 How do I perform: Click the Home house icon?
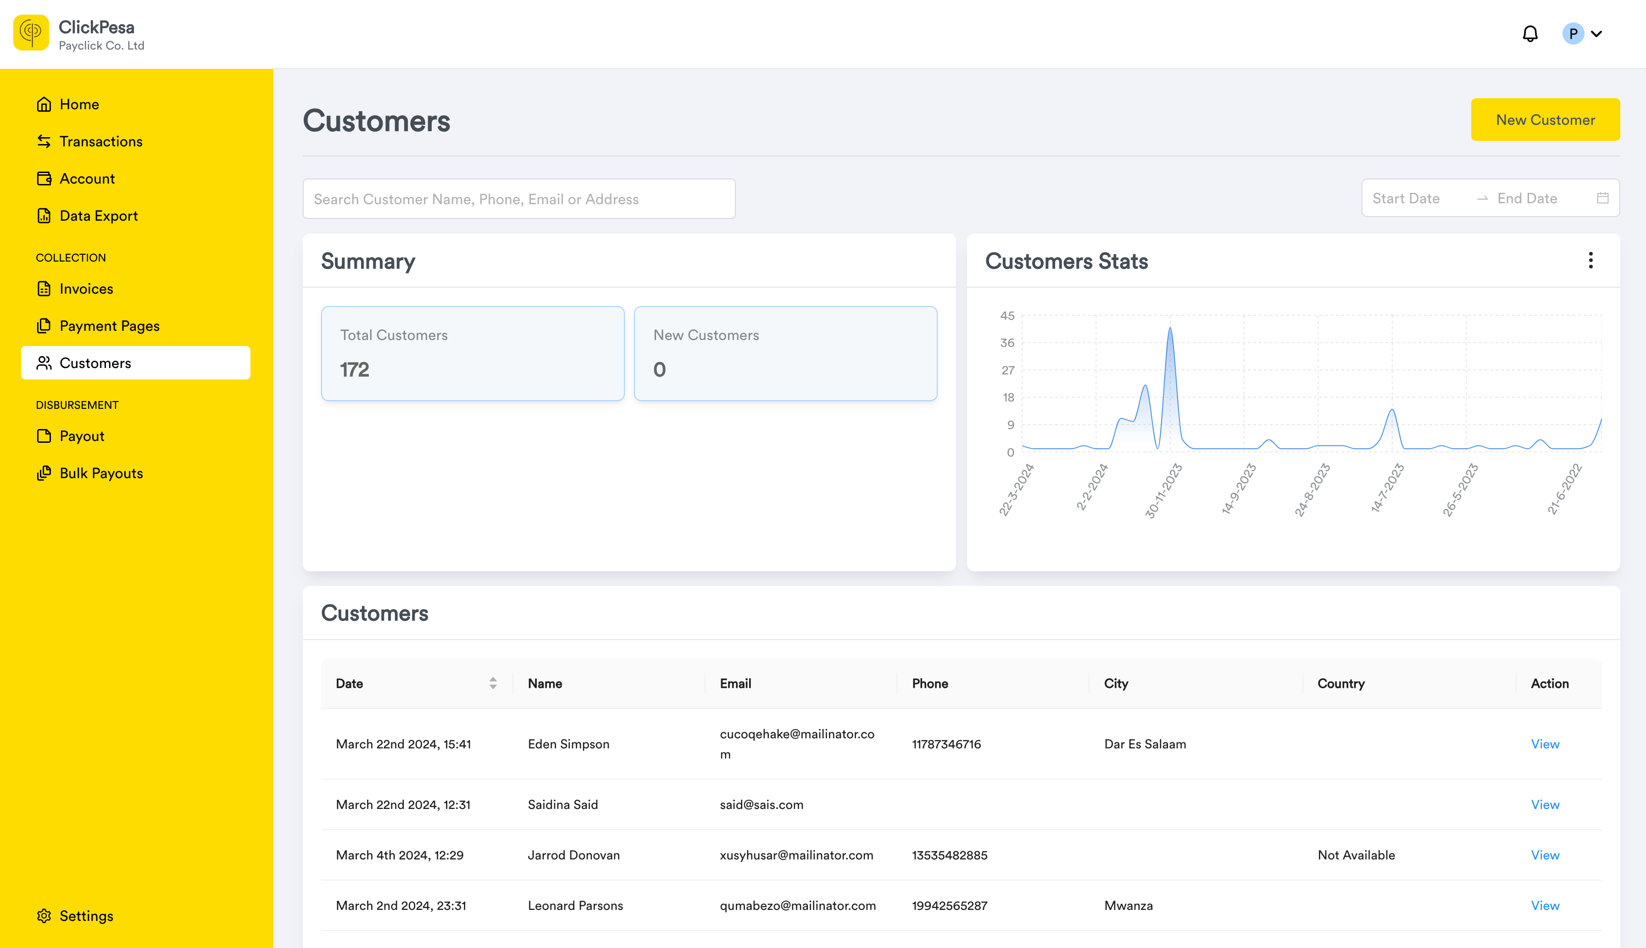pos(44,104)
